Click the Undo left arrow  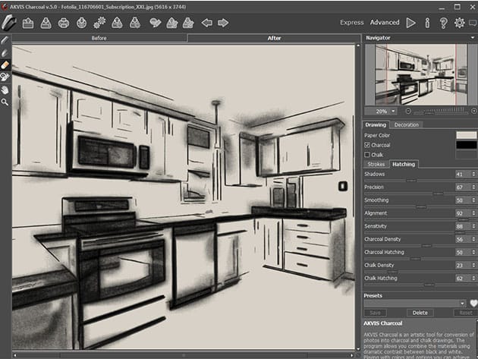pos(206,23)
